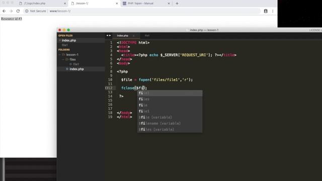Click the browser address bar
The image size is (322, 181).
(x=142, y=11)
